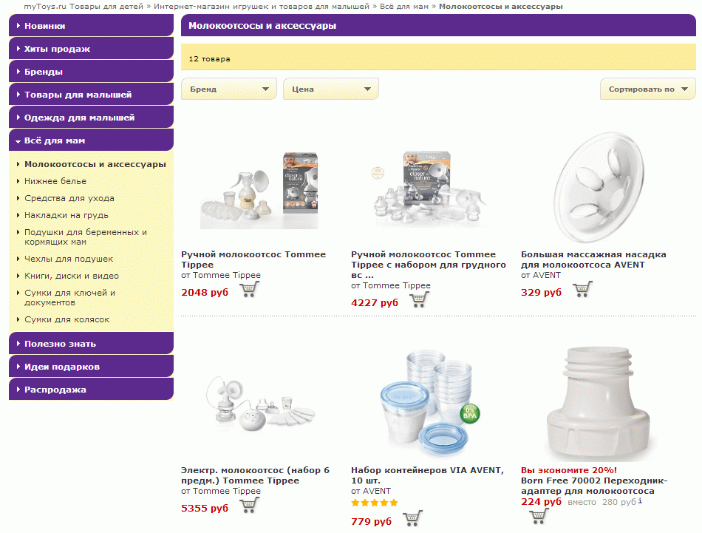
Task: Add VIA AVENT containers set to cart
Action: click(x=413, y=518)
